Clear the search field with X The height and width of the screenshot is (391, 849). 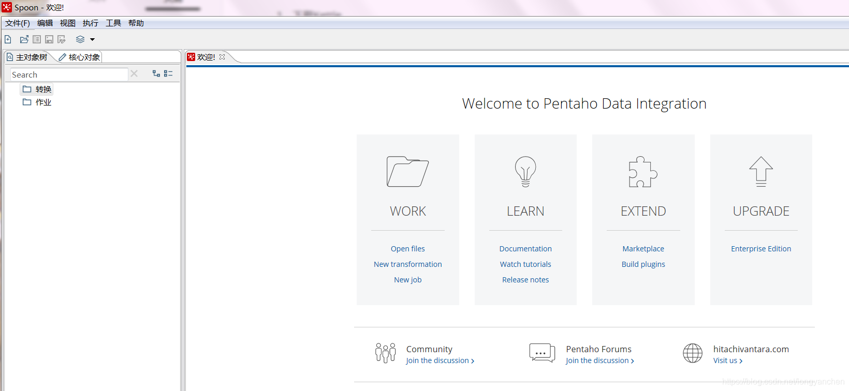(x=134, y=73)
